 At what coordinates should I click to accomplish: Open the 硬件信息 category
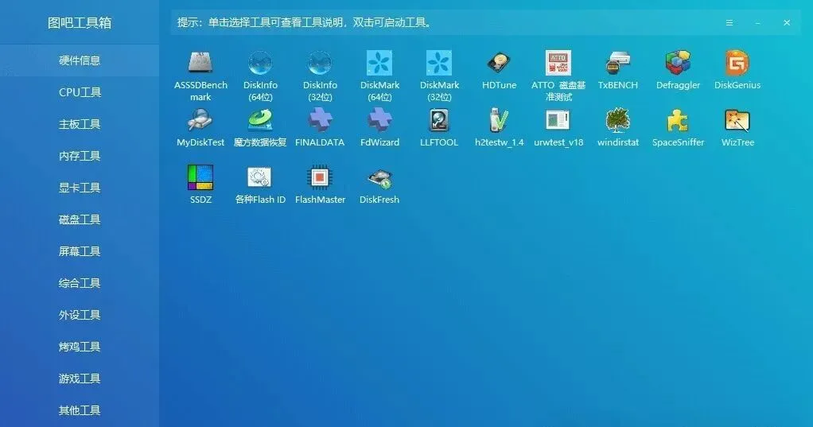point(80,60)
